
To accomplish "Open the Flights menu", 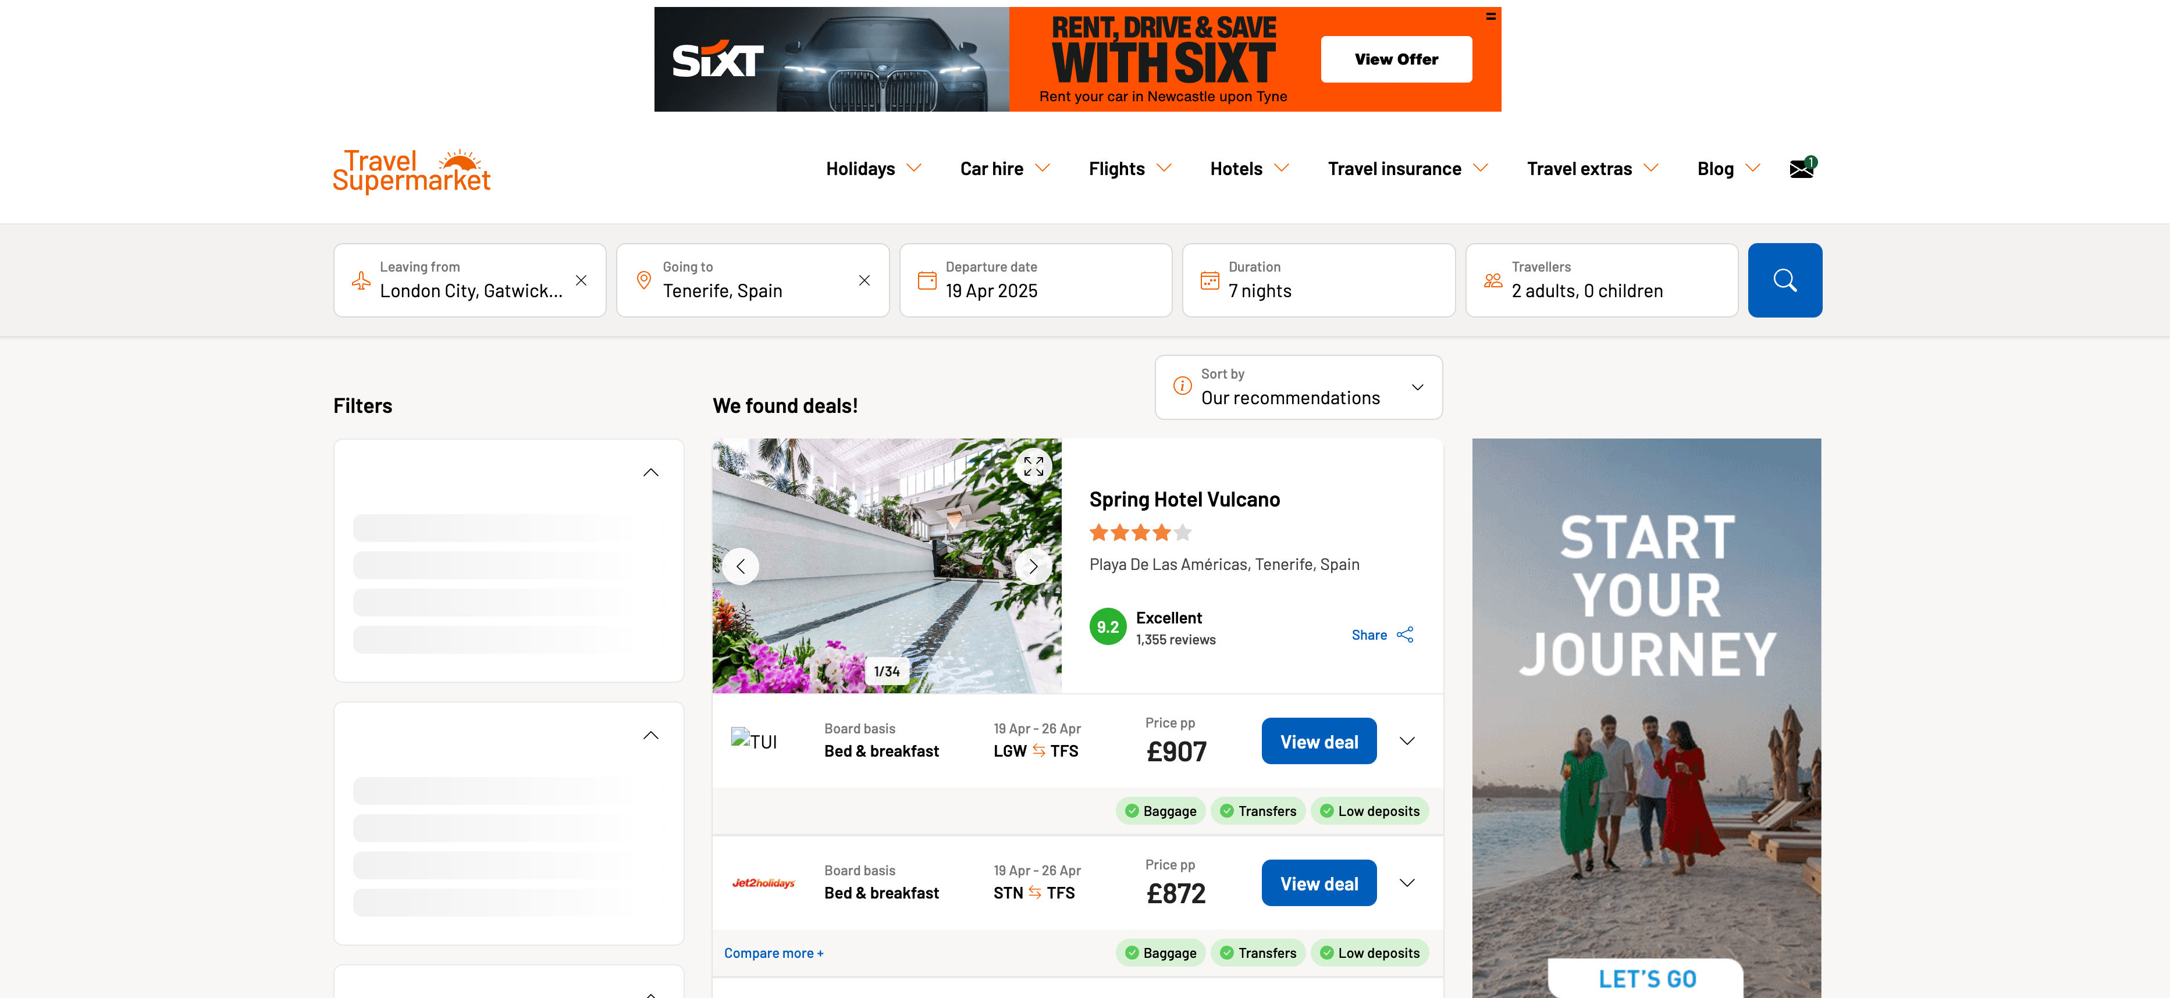I will coord(1129,169).
